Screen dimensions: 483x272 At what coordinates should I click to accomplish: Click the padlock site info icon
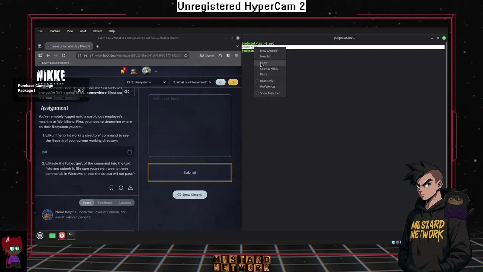tap(85, 56)
